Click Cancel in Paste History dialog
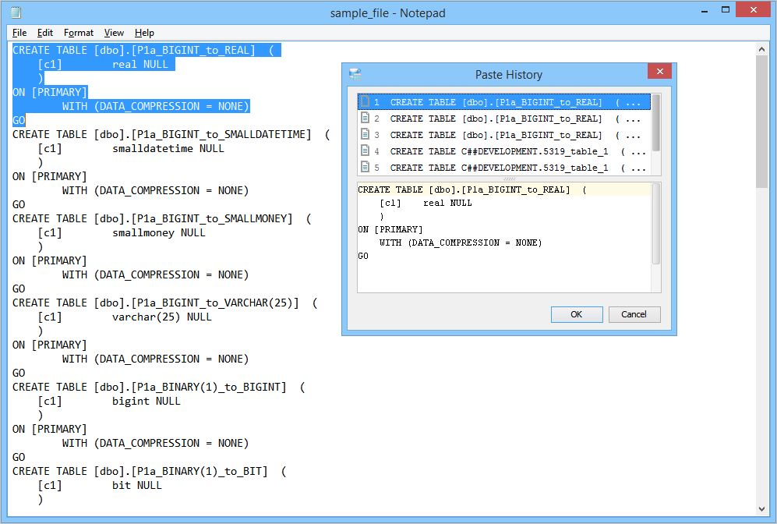Image resolution: width=777 pixels, height=524 pixels. (634, 314)
